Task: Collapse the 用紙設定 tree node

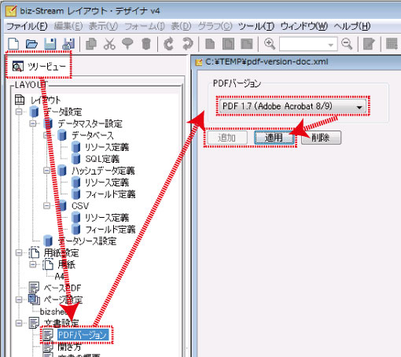Action: pyautogui.click(x=19, y=252)
